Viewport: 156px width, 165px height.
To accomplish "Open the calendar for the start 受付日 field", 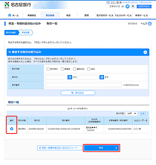I will click(x=70, y=77).
